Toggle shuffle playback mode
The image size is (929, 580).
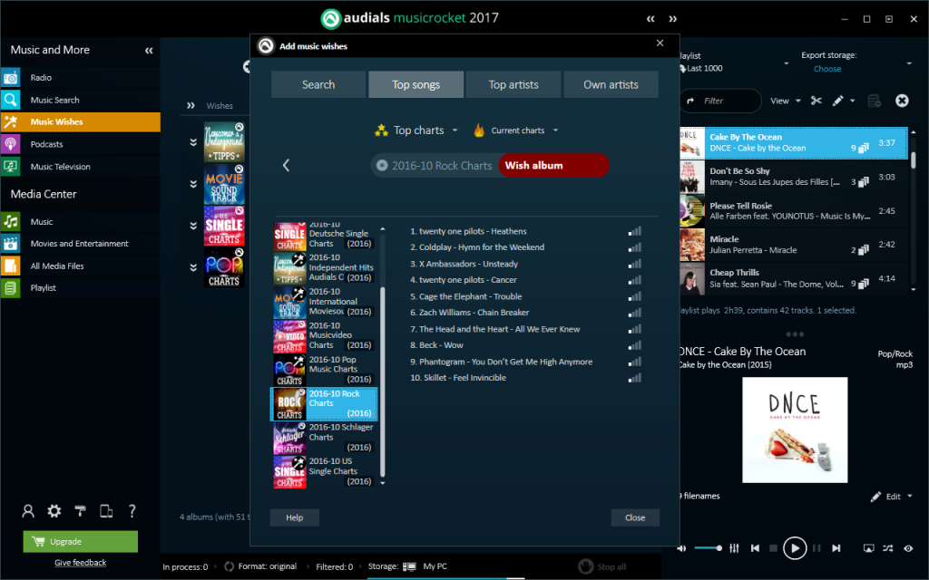point(888,547)
